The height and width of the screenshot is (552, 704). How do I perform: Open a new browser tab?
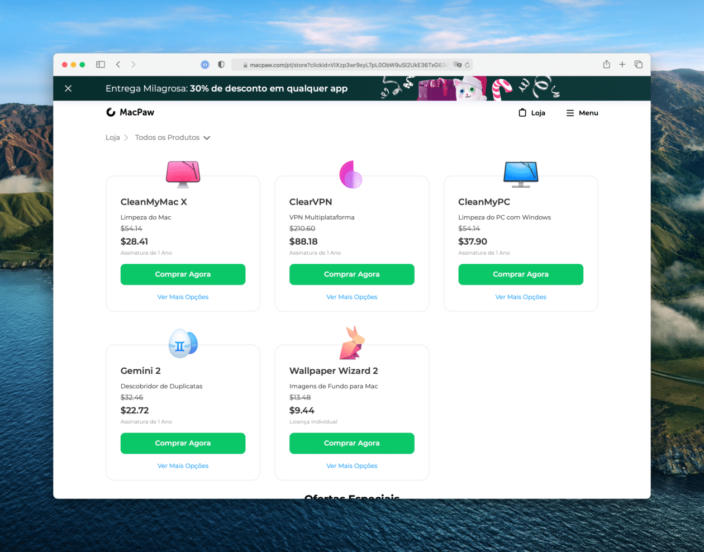622,64
